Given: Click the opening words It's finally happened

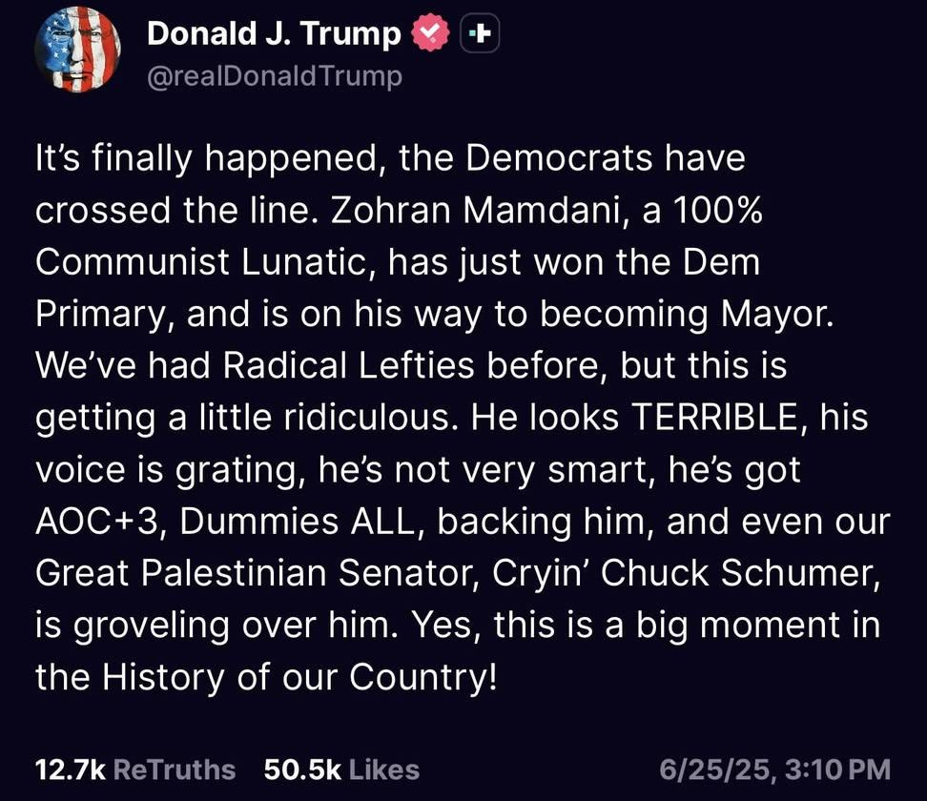Looking at the screenshot, I should tap(205, 159).
